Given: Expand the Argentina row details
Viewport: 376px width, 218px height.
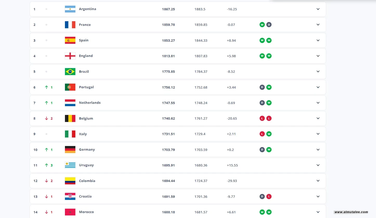Looking at the screenshot, I should pos(318,9).
